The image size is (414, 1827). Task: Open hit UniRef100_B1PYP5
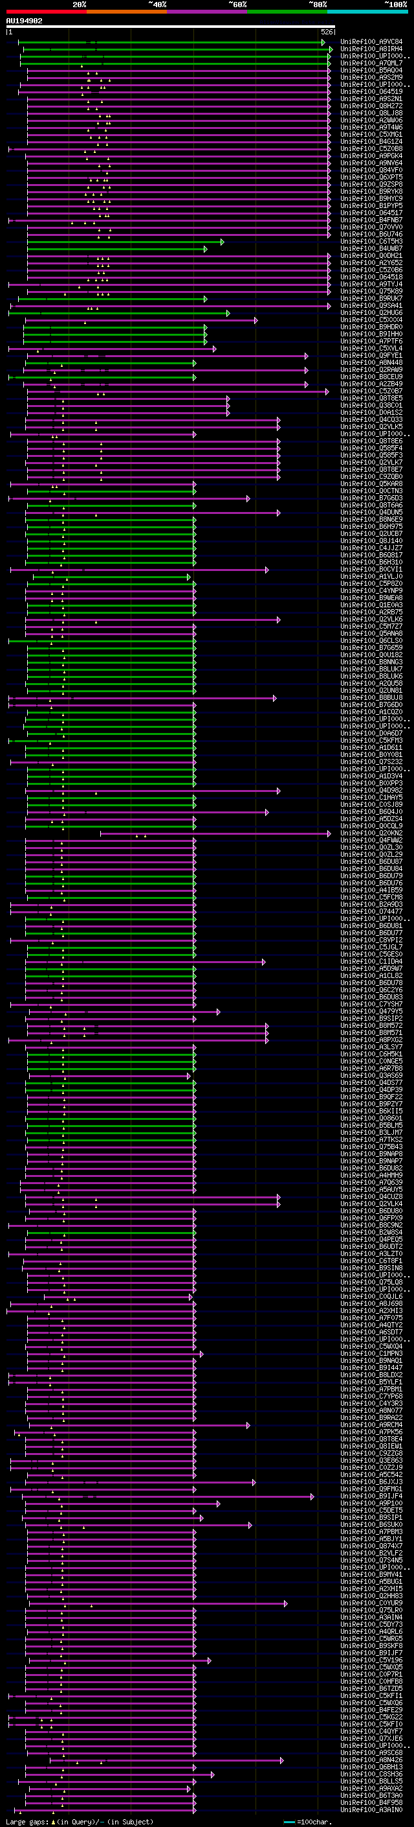(x=371, y=205)
